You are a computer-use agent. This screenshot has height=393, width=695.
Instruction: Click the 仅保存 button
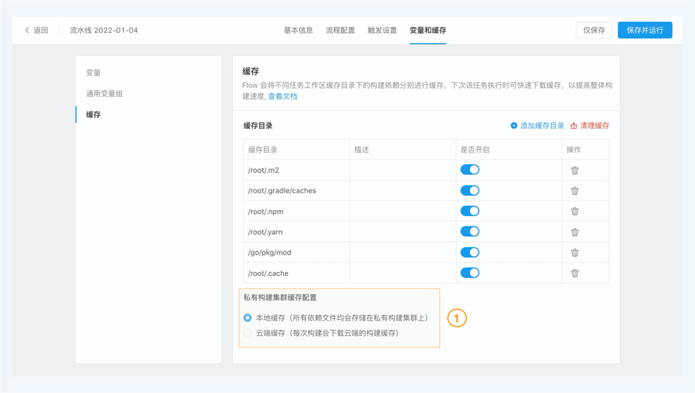click(594, 30)
